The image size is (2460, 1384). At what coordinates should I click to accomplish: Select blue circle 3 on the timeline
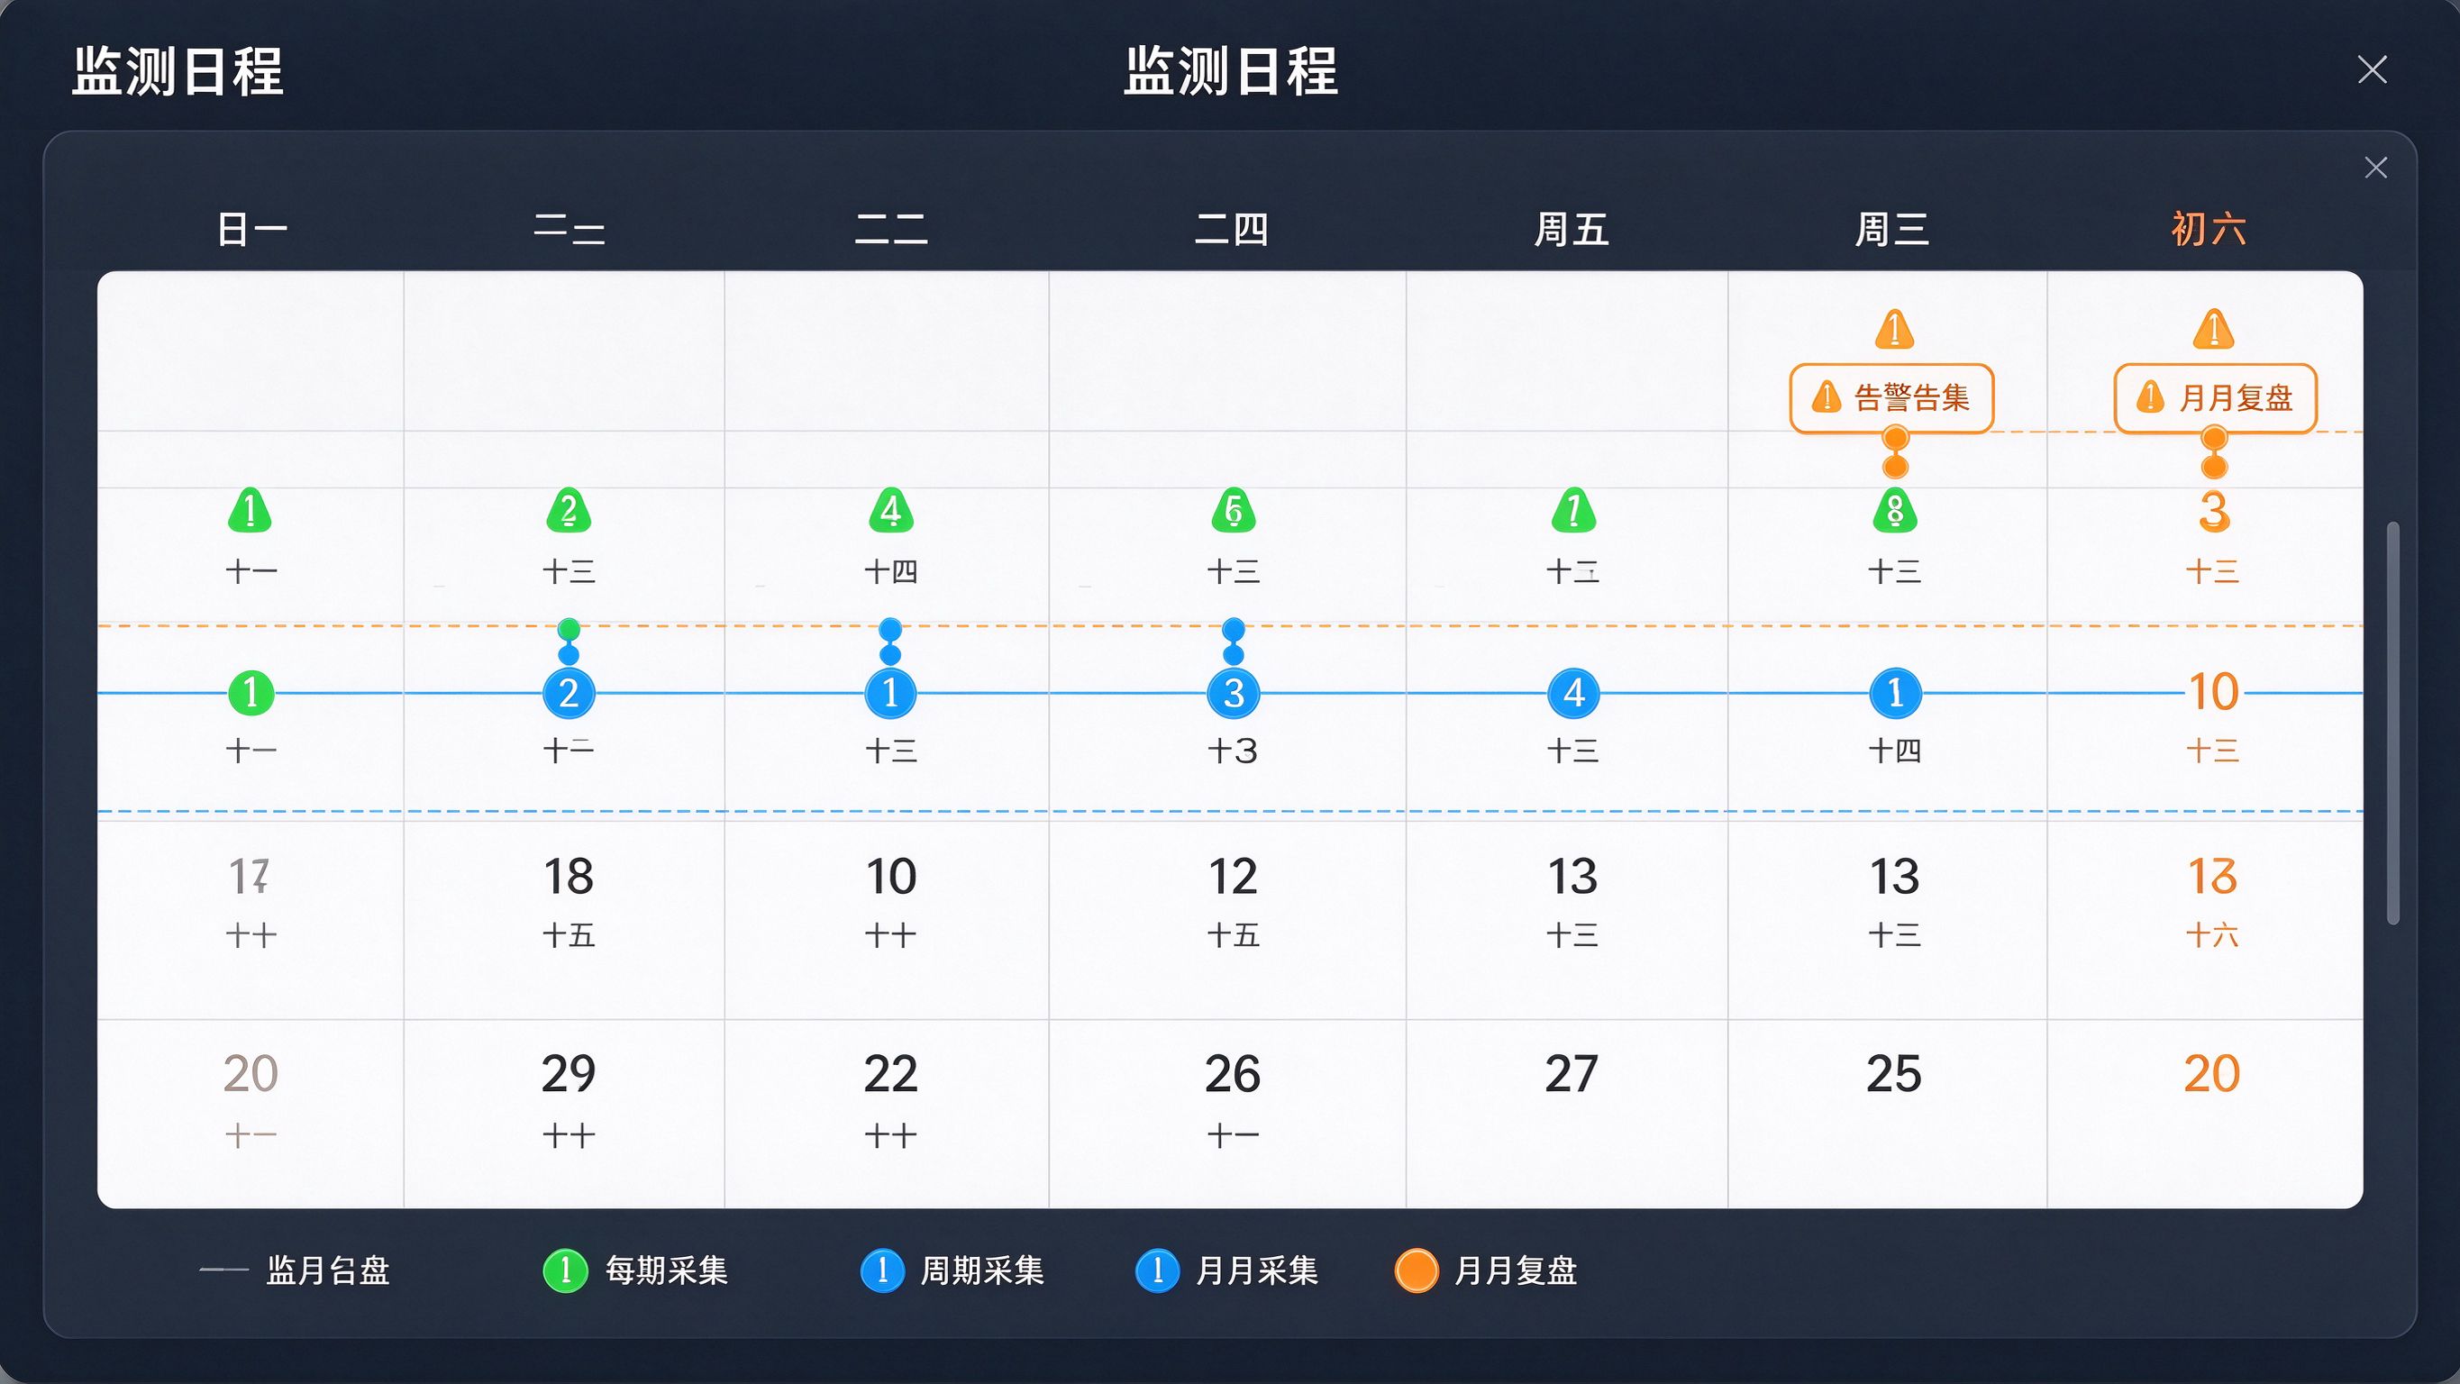[1233, 693]
